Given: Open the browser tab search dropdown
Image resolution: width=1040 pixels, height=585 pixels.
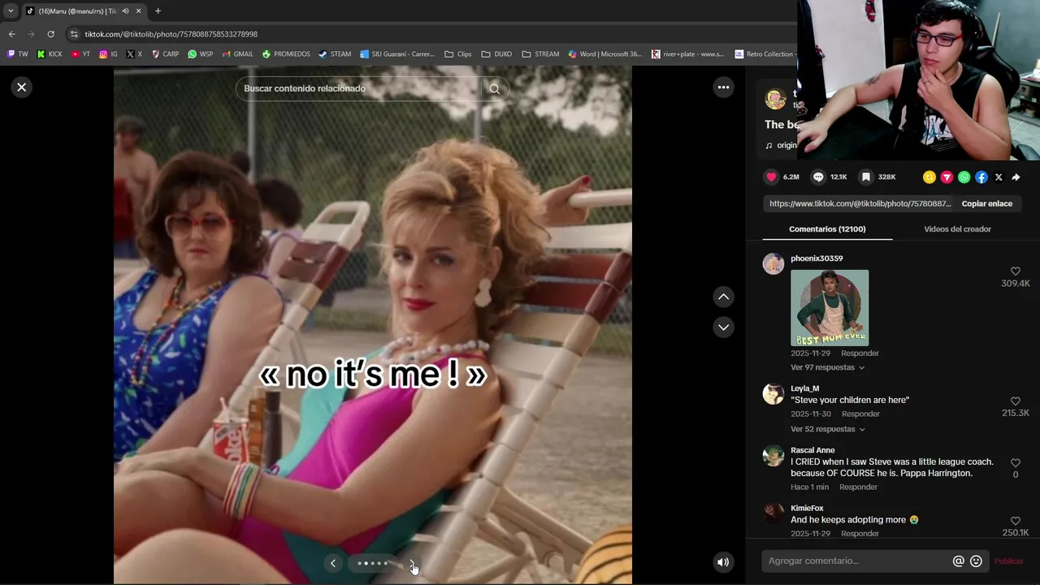Looking at the screenshot, I should 11,11.
